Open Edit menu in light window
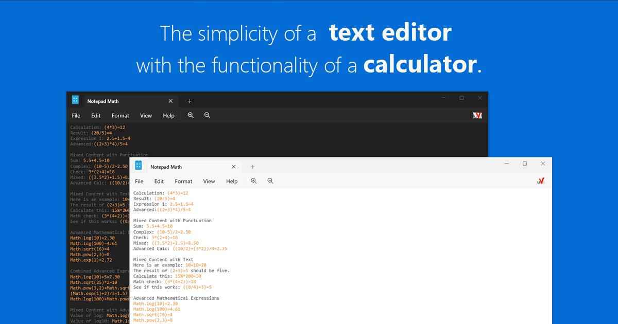This screenshot has height=324, width=618. tap(159, 182)
